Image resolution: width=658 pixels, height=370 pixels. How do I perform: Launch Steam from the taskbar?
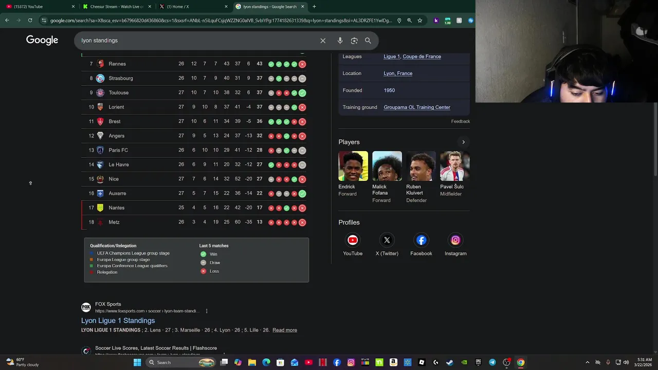coord(449,362)
